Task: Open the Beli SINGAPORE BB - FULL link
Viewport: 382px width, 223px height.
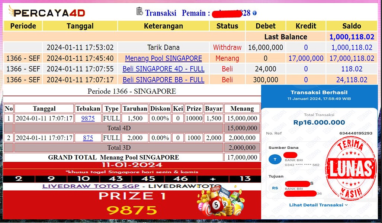Action: pos(163,80)
